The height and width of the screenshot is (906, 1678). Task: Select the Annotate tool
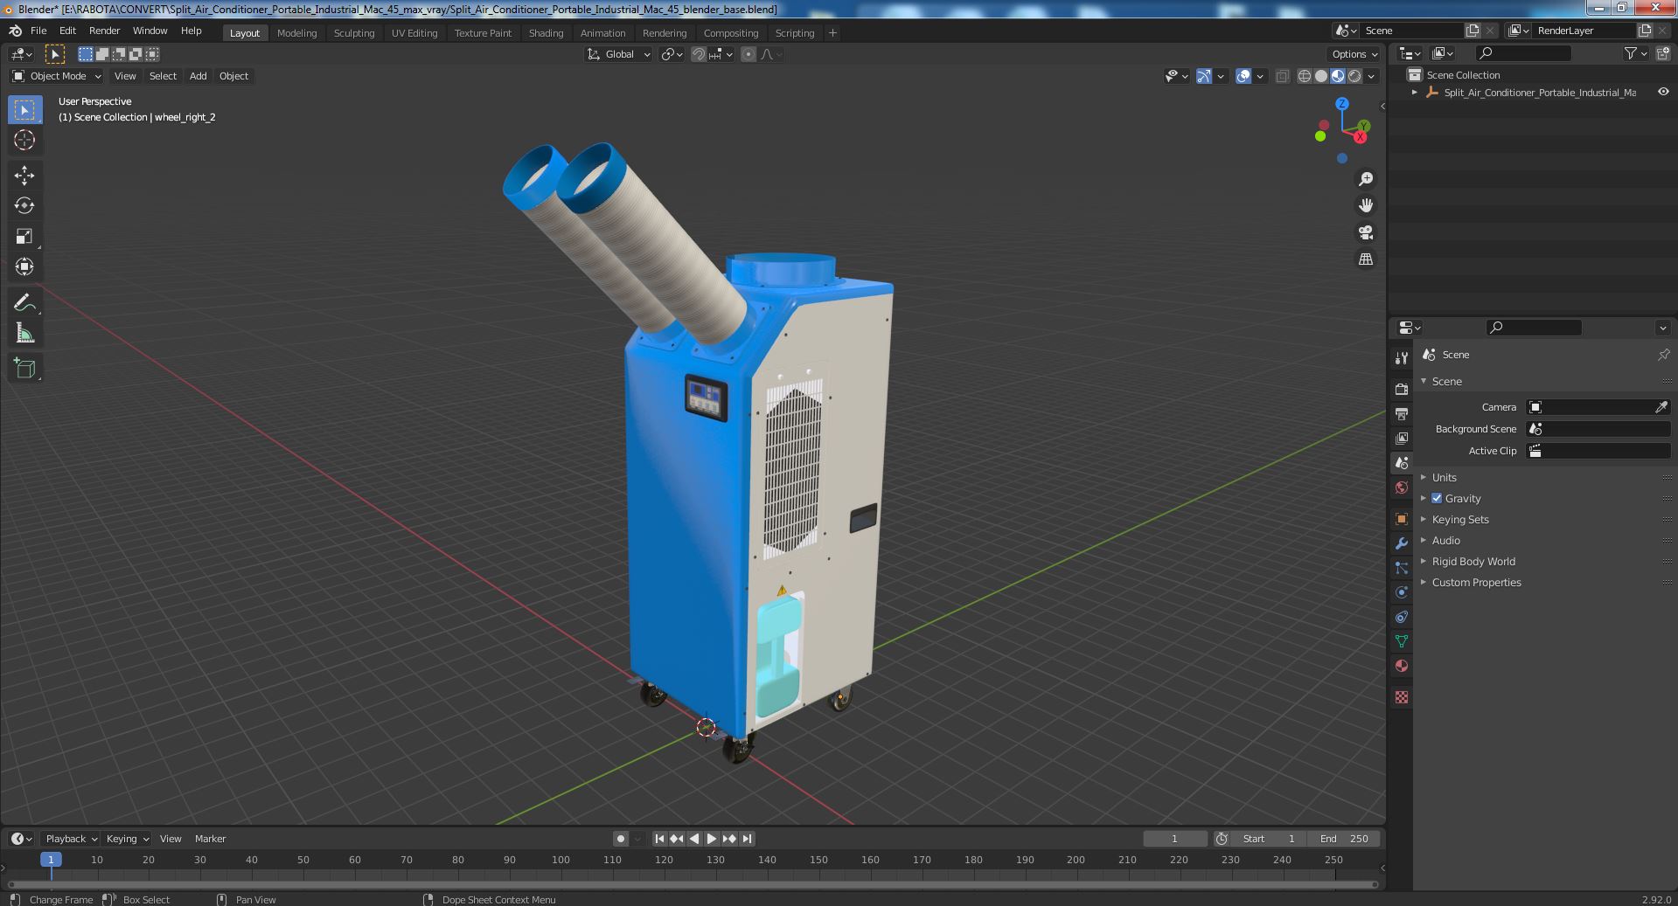(24, 303)
